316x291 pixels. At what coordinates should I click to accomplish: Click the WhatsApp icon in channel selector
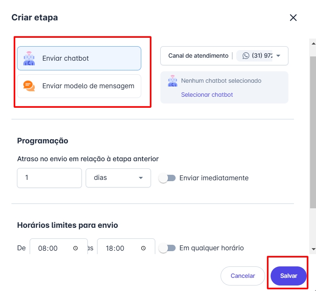point(246,56)
